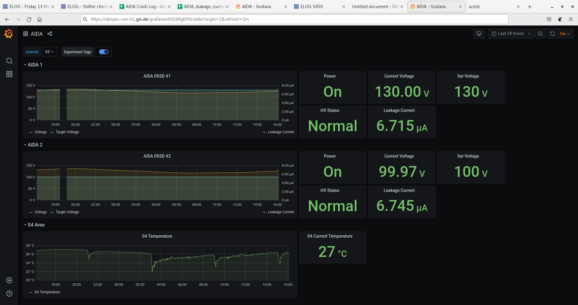Refresh the dashboard now
This screenshot has height=305, width=578.
click(x=552, y=34)
